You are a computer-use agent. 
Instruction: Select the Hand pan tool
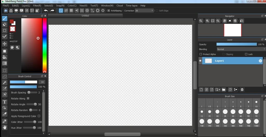[x=5, y=127]
